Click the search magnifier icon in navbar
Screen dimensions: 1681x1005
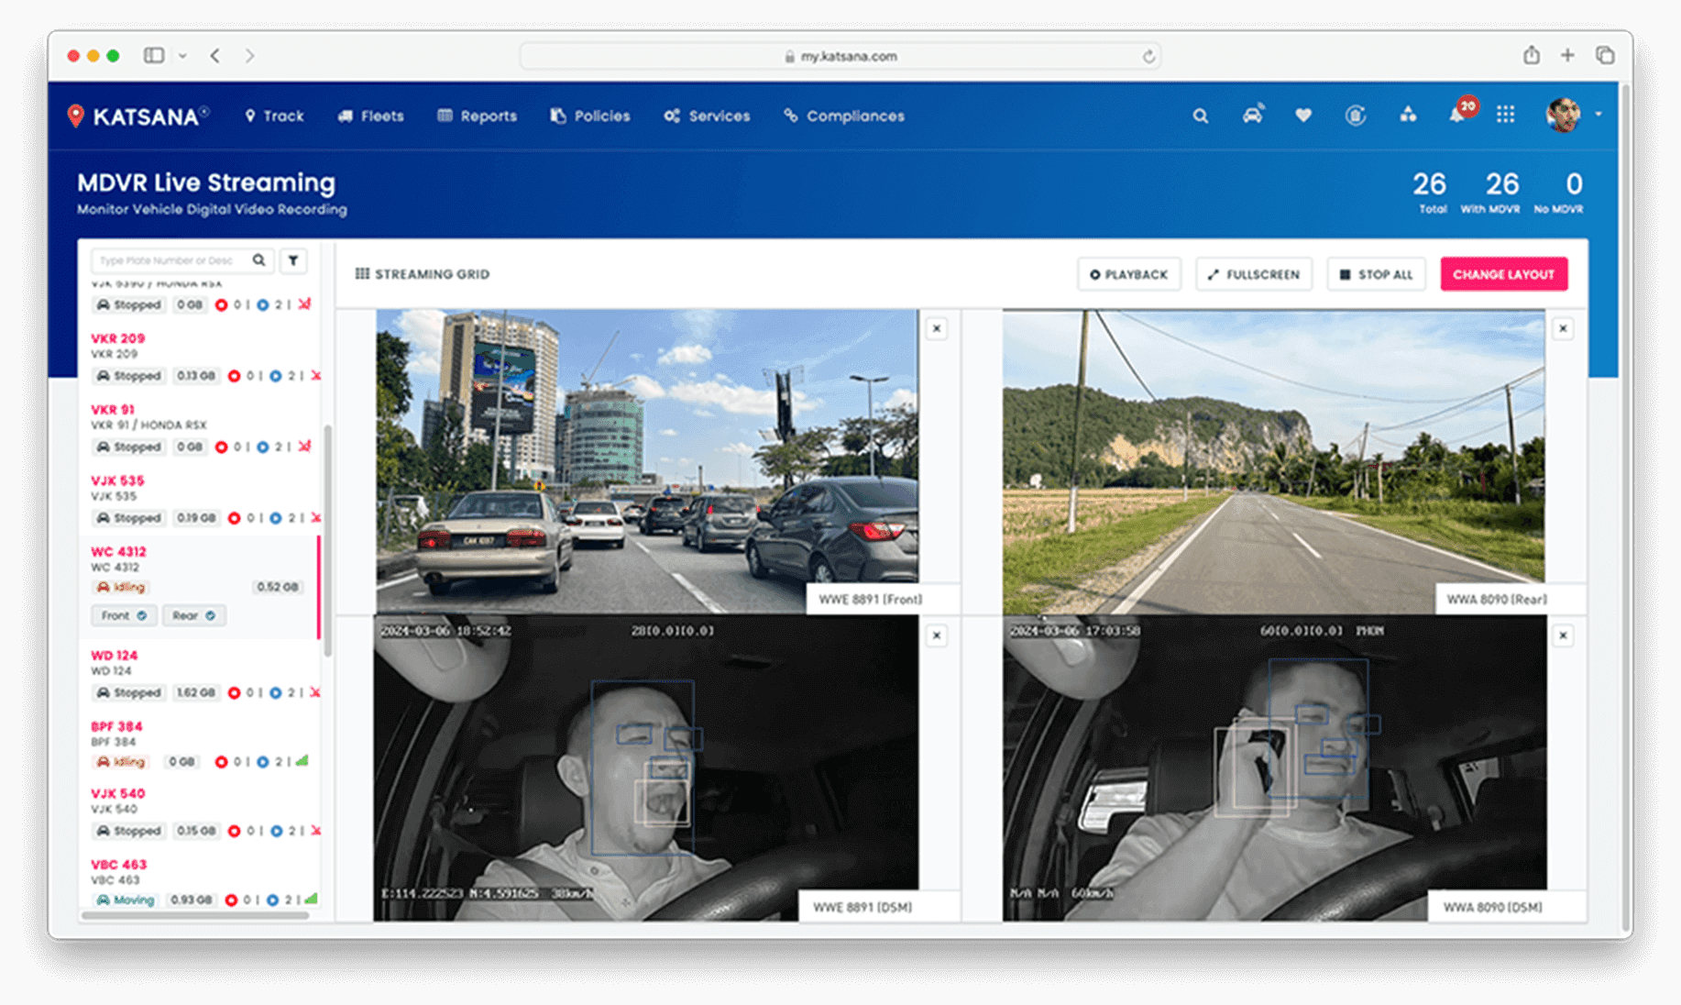pyautogui.click(x=1200, y=116)
